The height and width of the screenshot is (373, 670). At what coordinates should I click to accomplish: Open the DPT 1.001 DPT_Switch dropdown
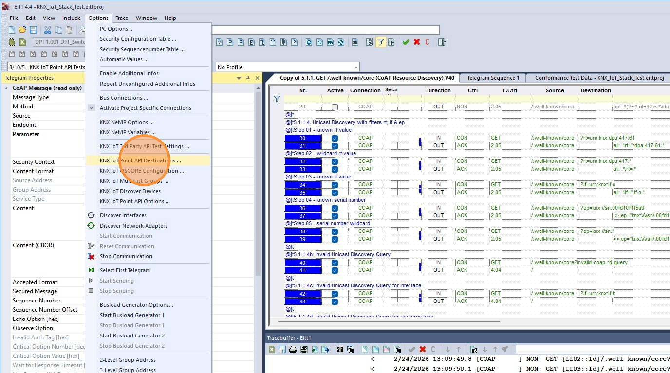[58, 42]
